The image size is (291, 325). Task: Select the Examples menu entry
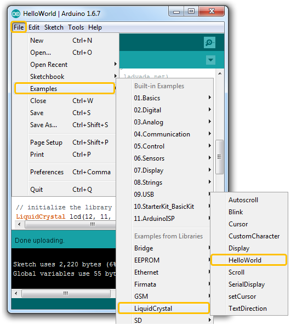coord(65,88)
